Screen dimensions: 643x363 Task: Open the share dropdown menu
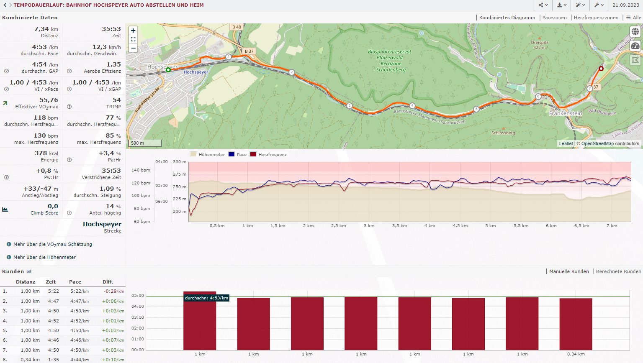pyautogui.click(x=543, y=5)
